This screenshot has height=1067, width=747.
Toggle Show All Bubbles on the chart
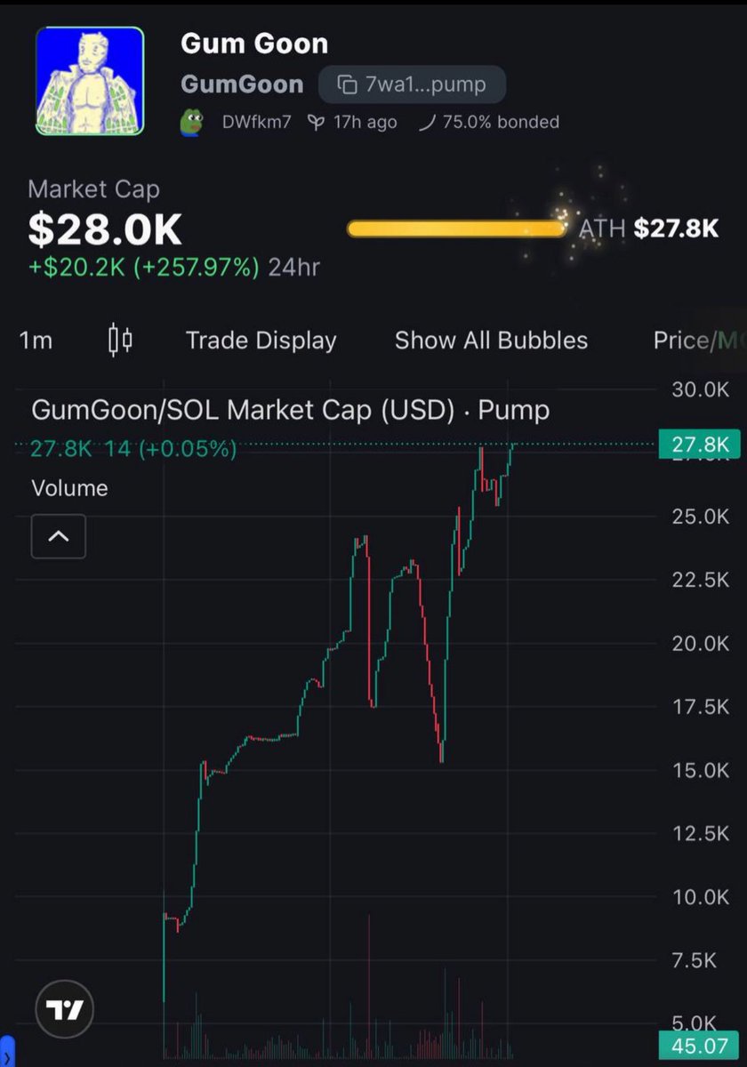click(x=491, y=340)
